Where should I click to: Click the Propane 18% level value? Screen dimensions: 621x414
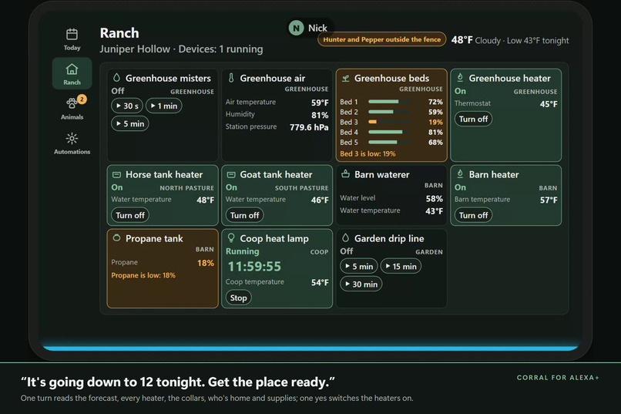(x=206, y=263)
